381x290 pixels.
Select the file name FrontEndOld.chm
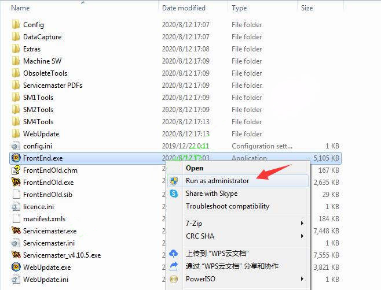click(x=50, y=170)
